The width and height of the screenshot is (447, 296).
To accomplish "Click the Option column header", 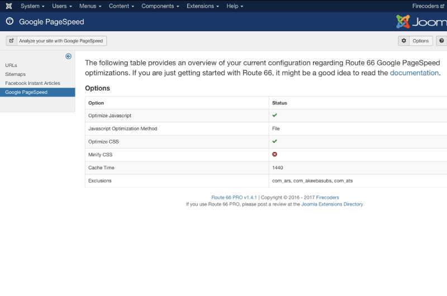I will pyautogui.click(x=96, y=103).
